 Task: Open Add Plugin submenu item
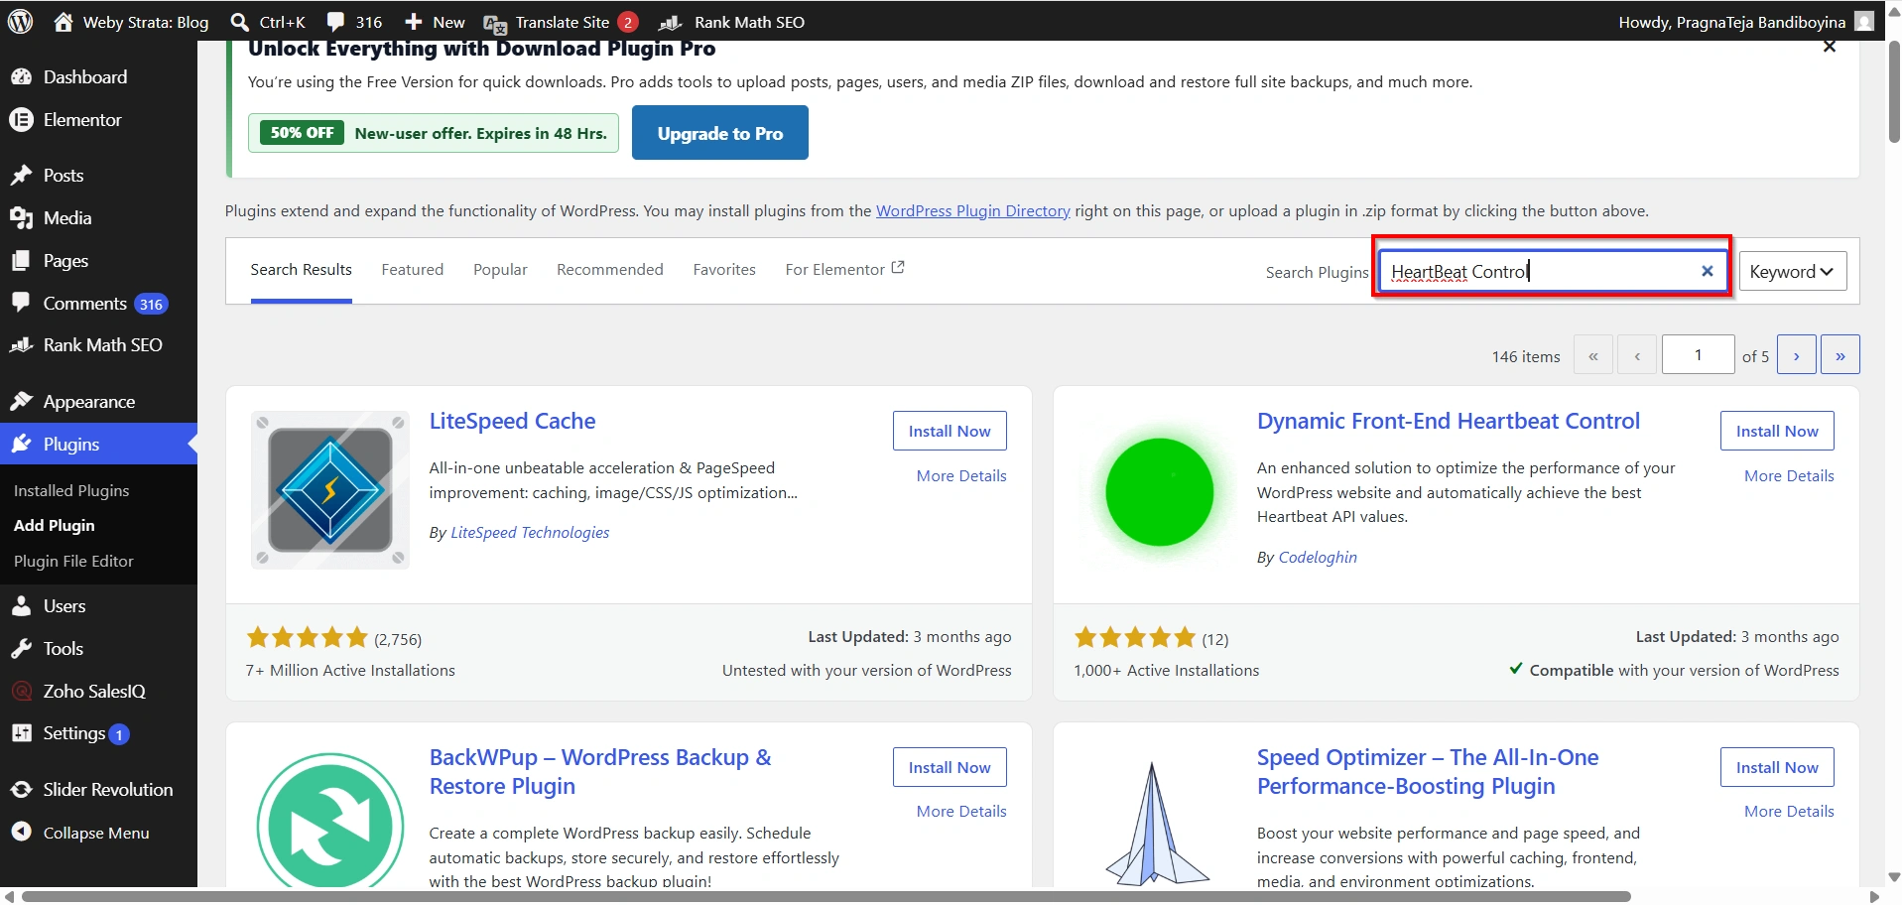click(x=55, y=525)
